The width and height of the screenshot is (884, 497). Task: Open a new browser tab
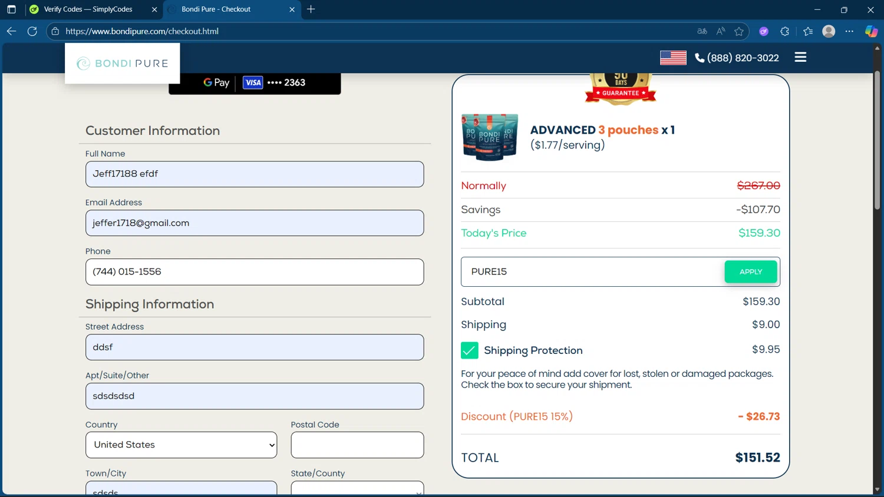(311, 9)
